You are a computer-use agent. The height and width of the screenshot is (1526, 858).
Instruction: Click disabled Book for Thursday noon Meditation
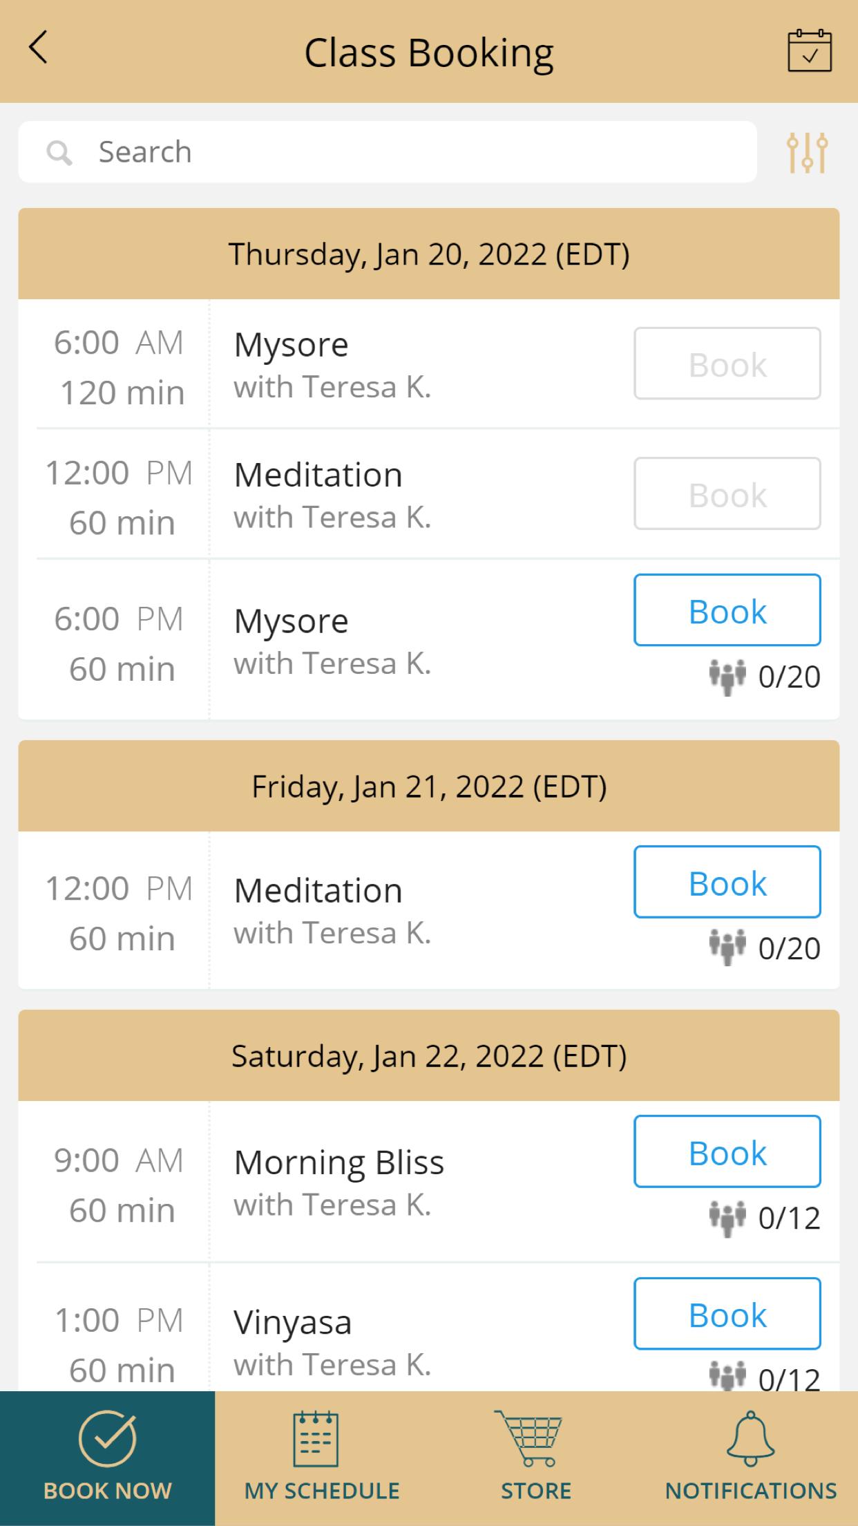pos(727,493)
